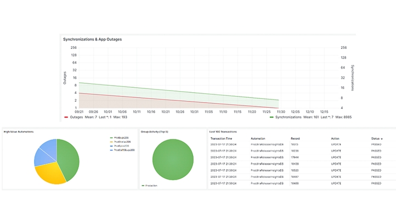Click the green Production pie chart
Image resolution: width=396 pixels, height=223 pixels.
(172, 159)
